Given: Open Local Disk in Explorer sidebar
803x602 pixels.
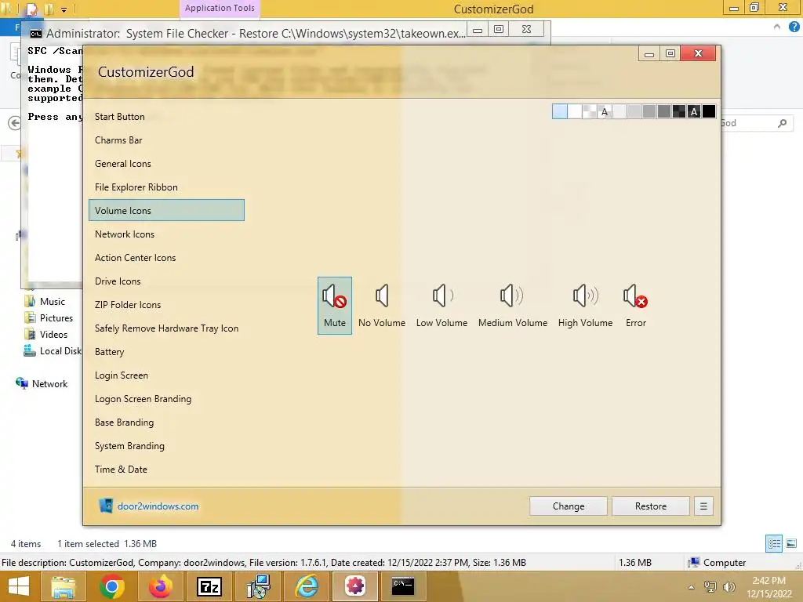Looking at the screenshot, I should [53, 350].
